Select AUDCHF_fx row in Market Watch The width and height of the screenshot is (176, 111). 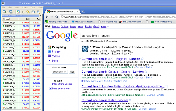(21, 108)
